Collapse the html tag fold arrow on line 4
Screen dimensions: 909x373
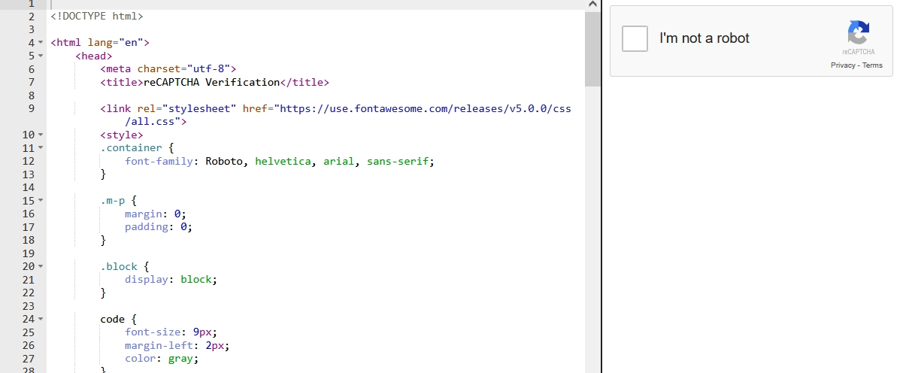(41, 43)
